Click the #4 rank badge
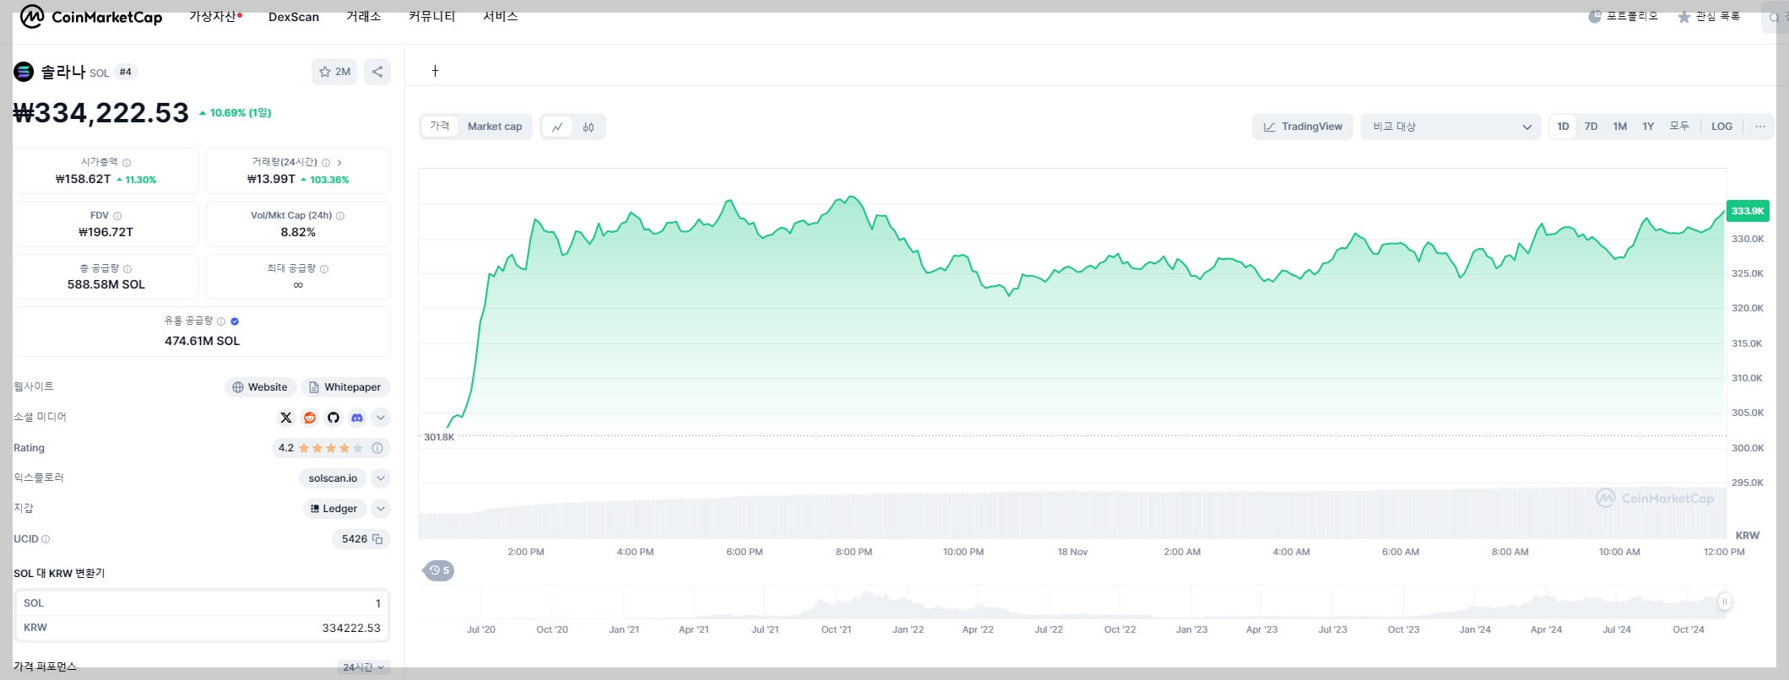Viewport: 1789px width, 680px height. point(126,72)
